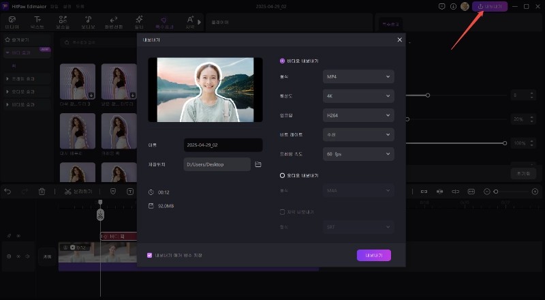Open the bitrate dropdown

coord(358,135)
